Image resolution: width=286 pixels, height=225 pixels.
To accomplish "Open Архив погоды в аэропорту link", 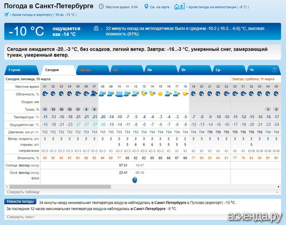I will click(x=44, y=15).
